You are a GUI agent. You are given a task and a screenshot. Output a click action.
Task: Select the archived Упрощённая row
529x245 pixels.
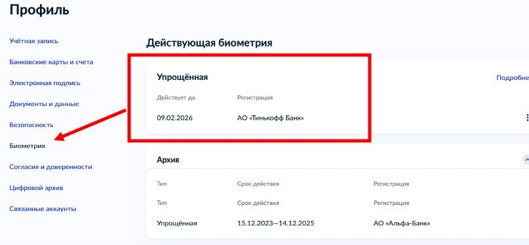338,223
